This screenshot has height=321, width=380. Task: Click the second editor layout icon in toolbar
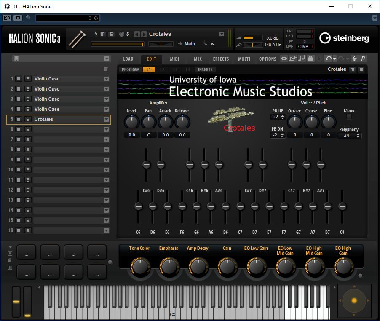tap(293, 58)
